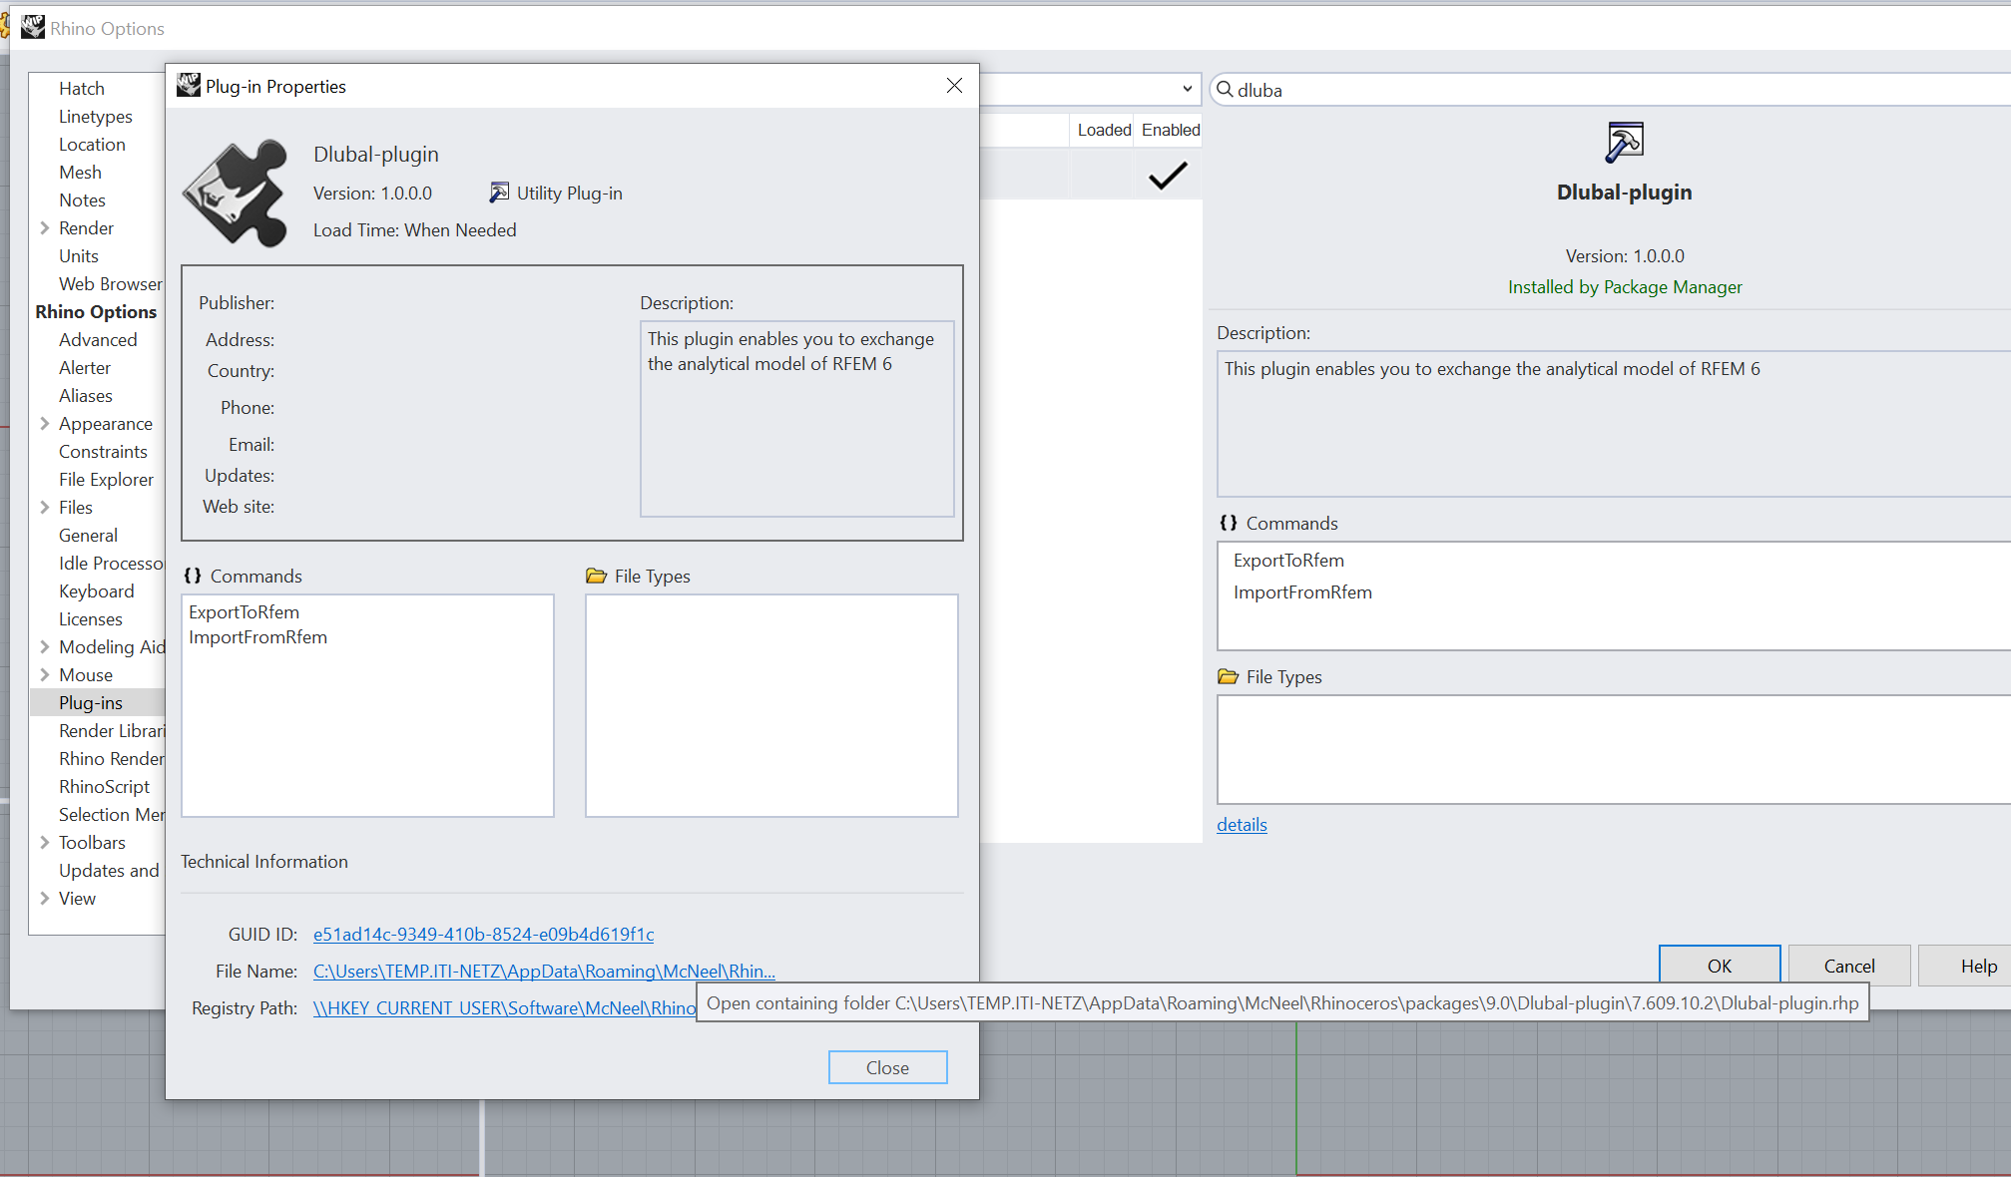
Task: Select Licenses in options tree
Action: pyautogui.click(x=91, y=619)
